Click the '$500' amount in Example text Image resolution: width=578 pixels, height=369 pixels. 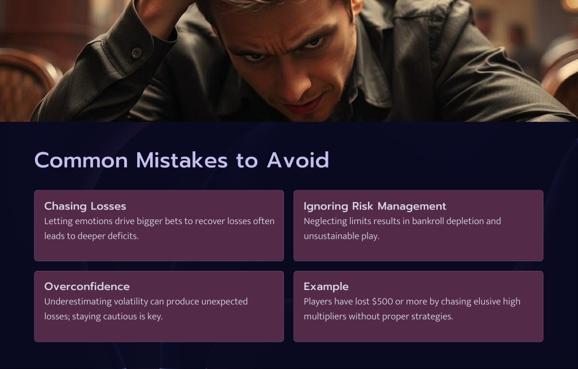[x=382, y=301]
